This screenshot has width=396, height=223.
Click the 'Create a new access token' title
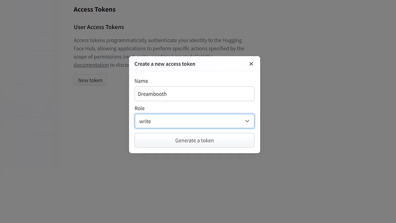(x=165, y=64)
